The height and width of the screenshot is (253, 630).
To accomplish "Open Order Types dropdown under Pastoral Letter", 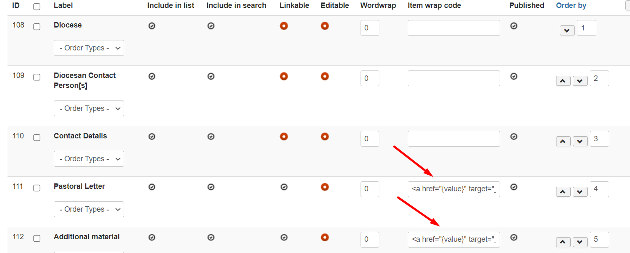I will coord(89,209).
